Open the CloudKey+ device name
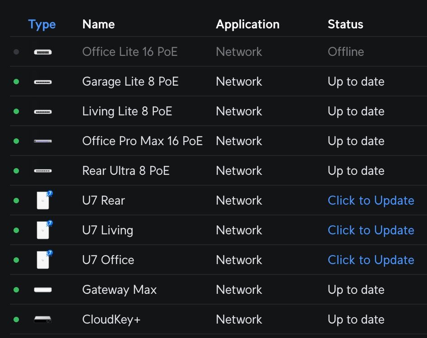 click(x=111, y=320)
